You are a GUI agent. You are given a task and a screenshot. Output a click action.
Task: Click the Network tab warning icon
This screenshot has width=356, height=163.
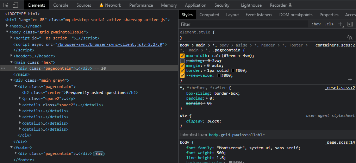click(x=101, y=5)
